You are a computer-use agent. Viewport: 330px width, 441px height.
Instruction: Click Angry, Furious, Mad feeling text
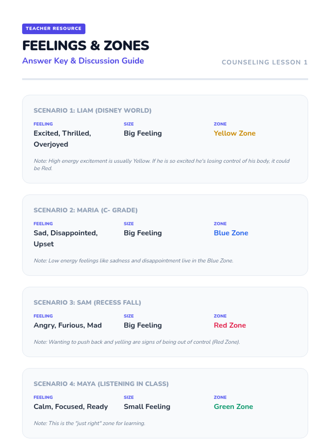[68, 325]
